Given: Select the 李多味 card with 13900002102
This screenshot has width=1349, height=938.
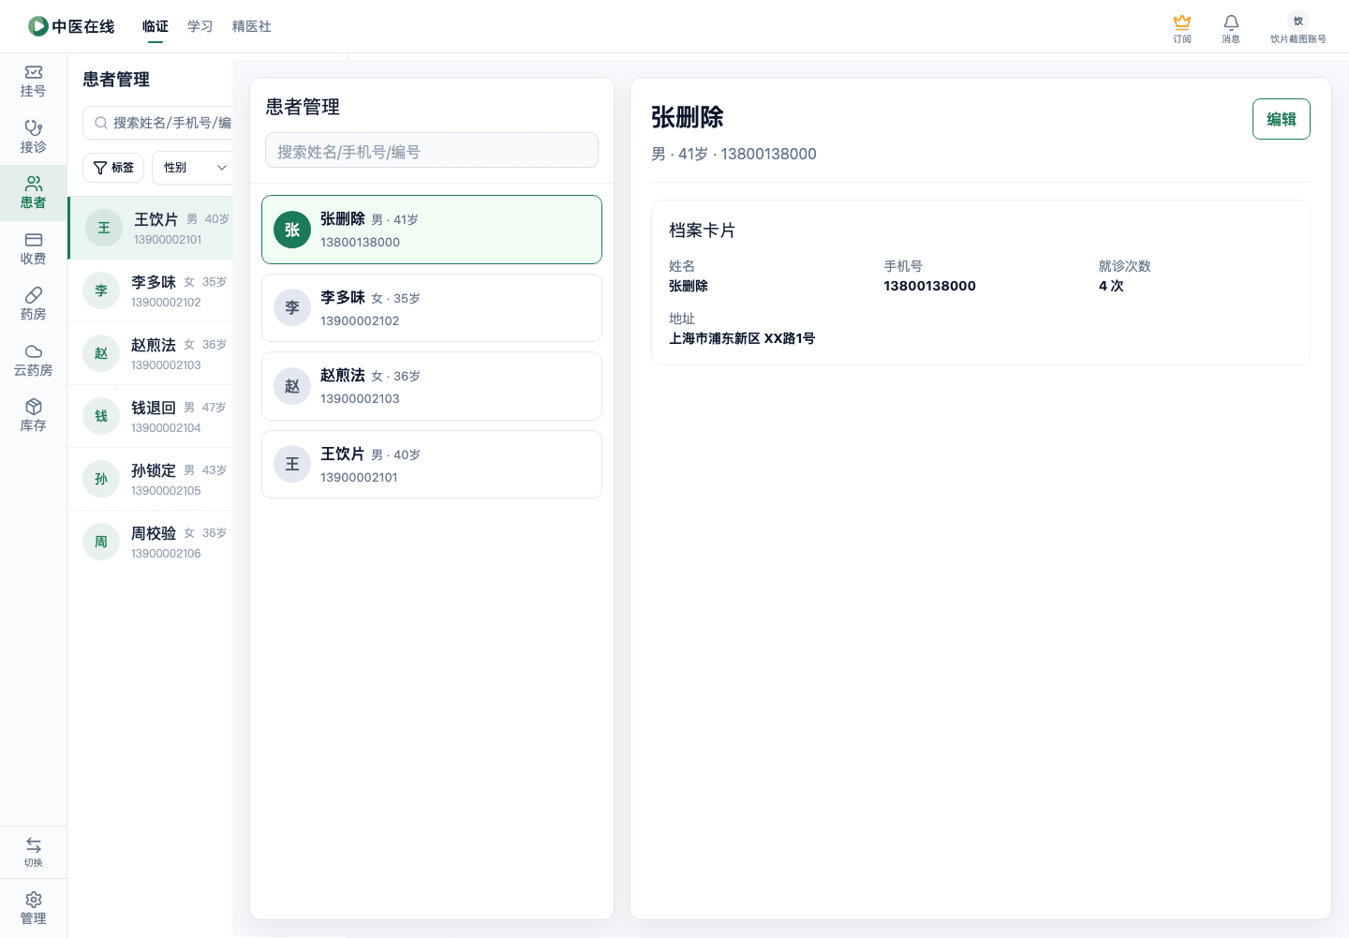Looking at the screenshot, I should (x=432, y=307).
